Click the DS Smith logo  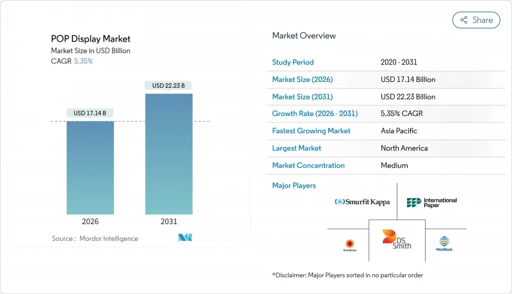[x=397, y=240]
